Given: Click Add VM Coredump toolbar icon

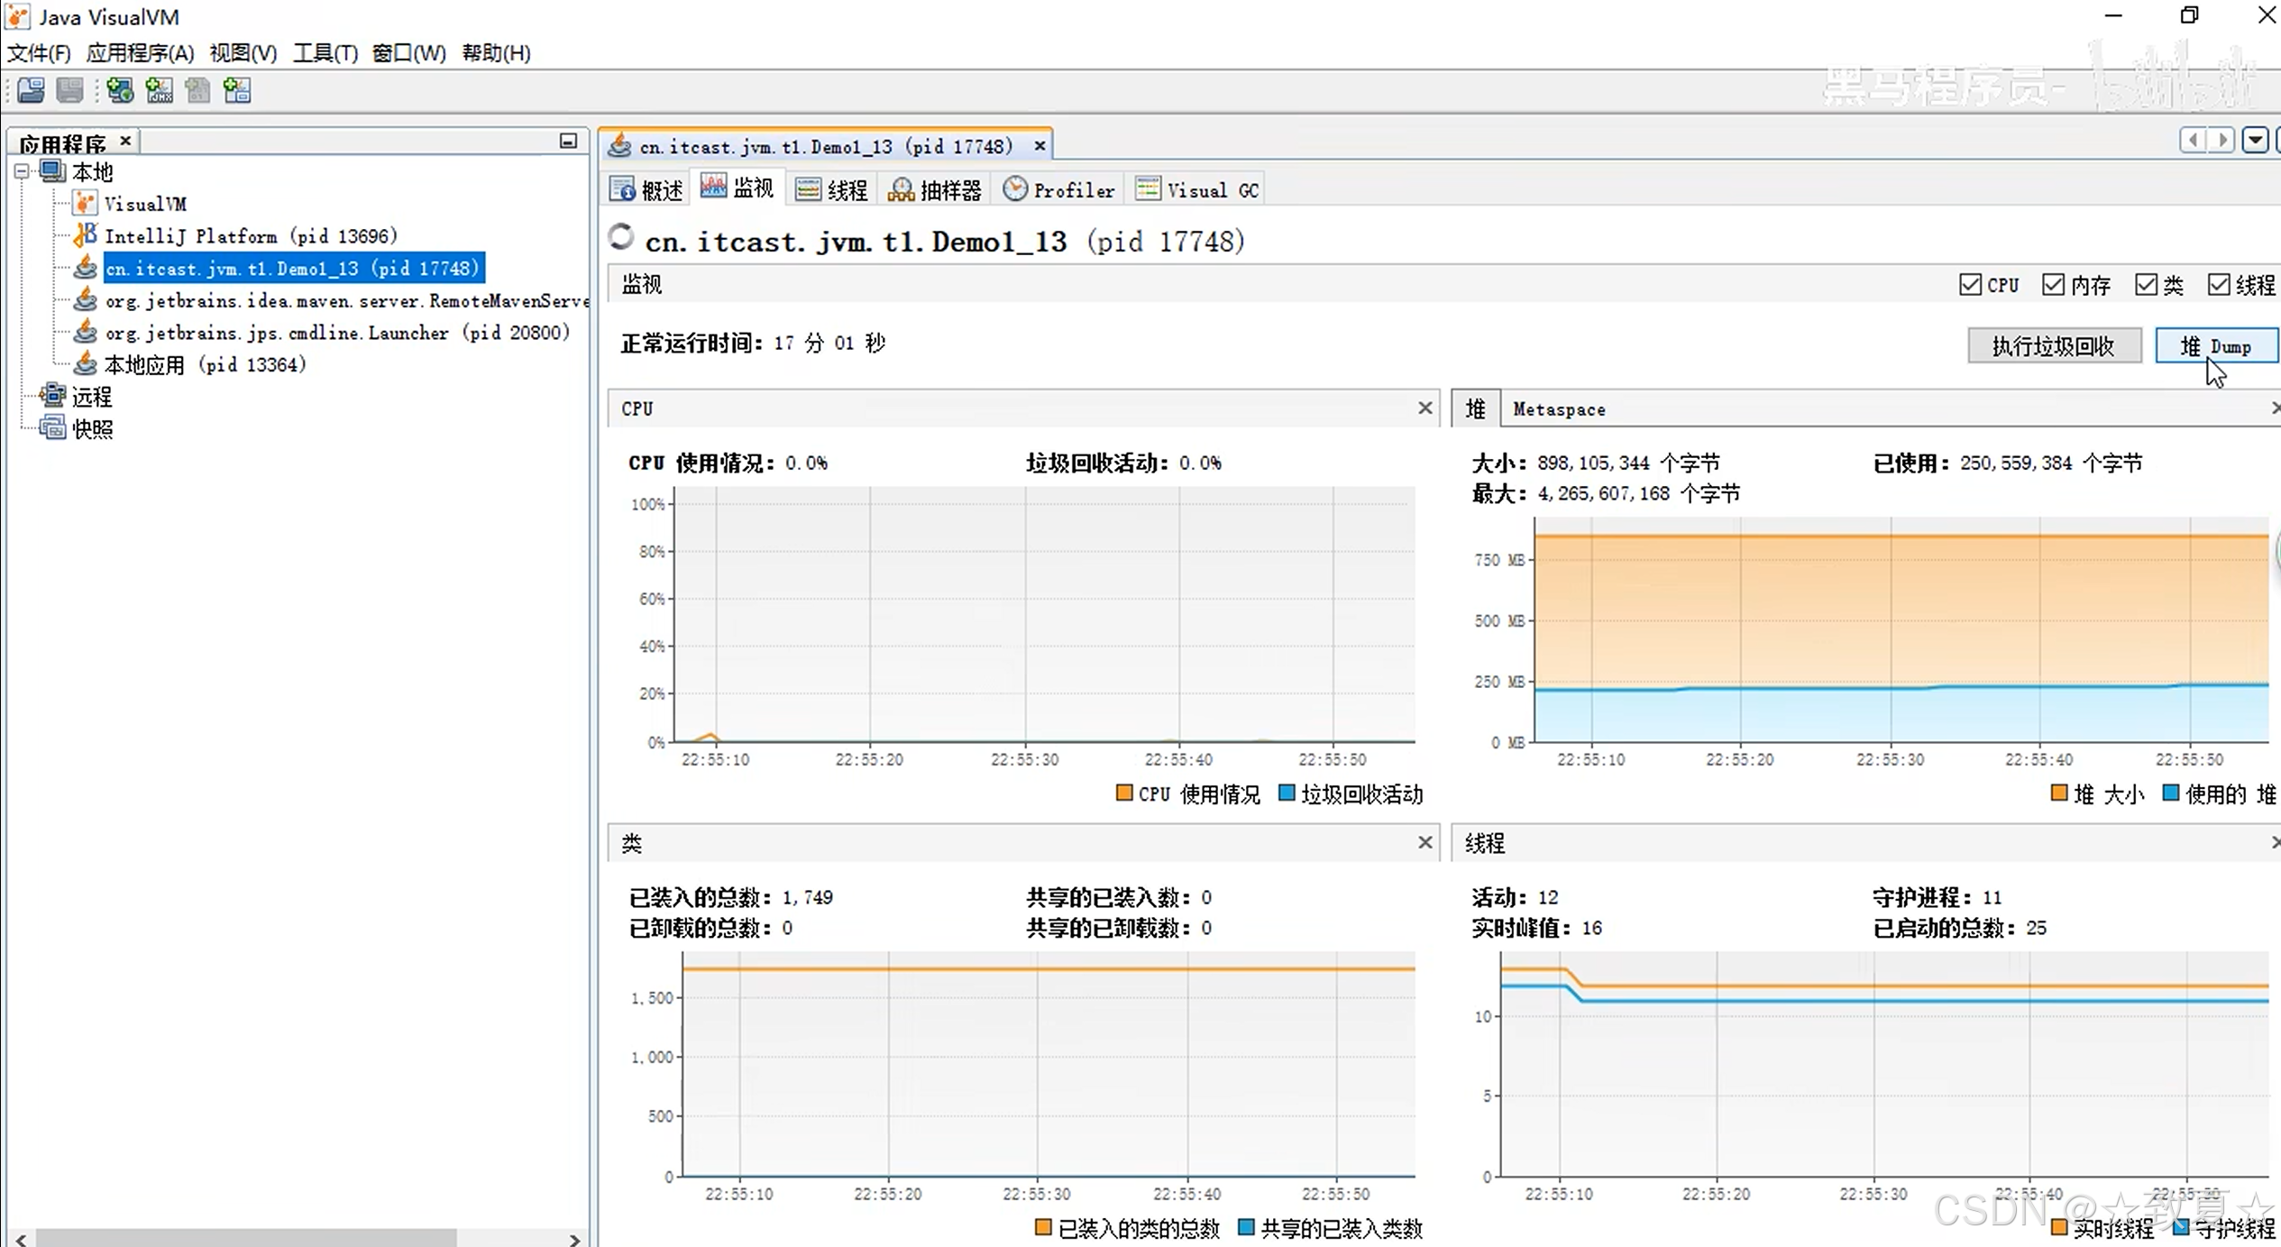Looking at the screenshot, I should pyautogui.click(x=197, y=90).
